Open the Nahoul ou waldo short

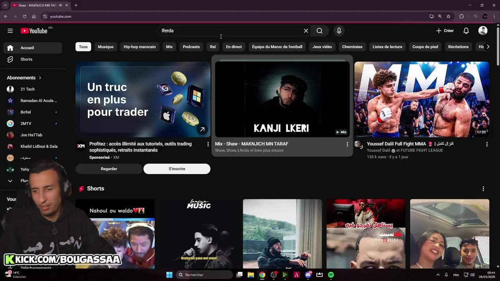(x=115, y=234)
